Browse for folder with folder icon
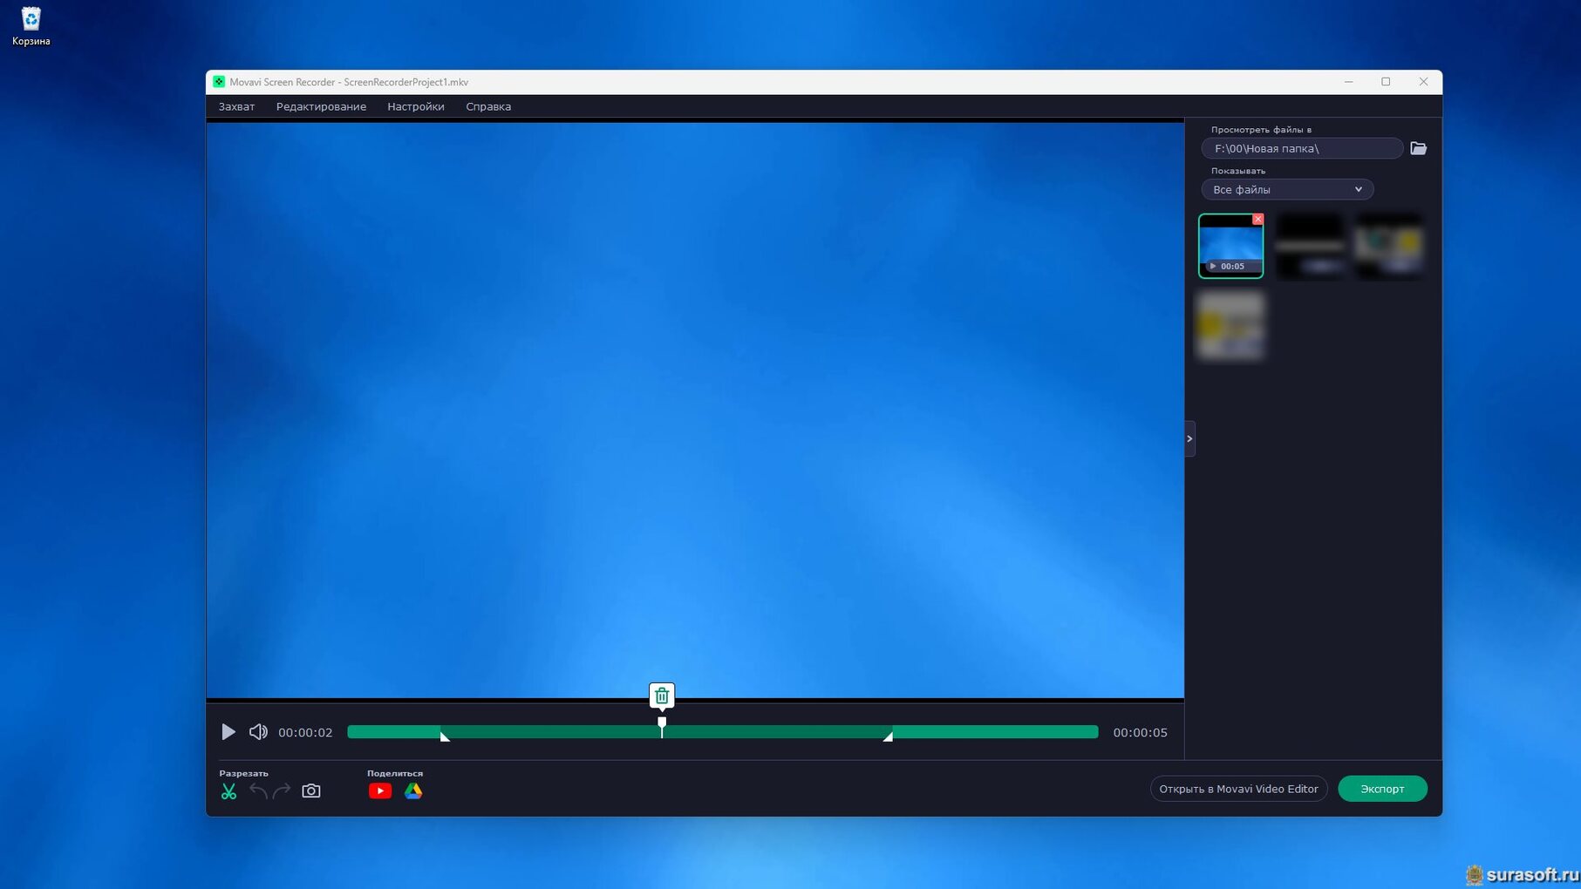 tap(1418, 148)
